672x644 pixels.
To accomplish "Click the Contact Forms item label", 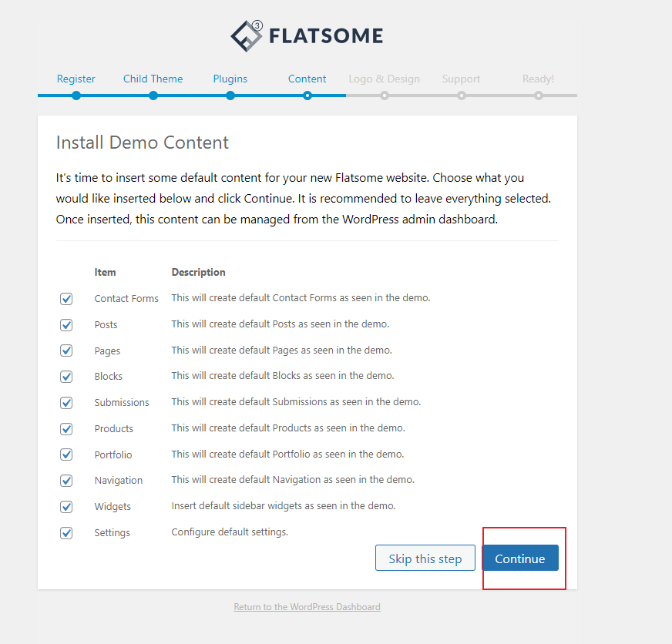I will click(x=126, y=299).
